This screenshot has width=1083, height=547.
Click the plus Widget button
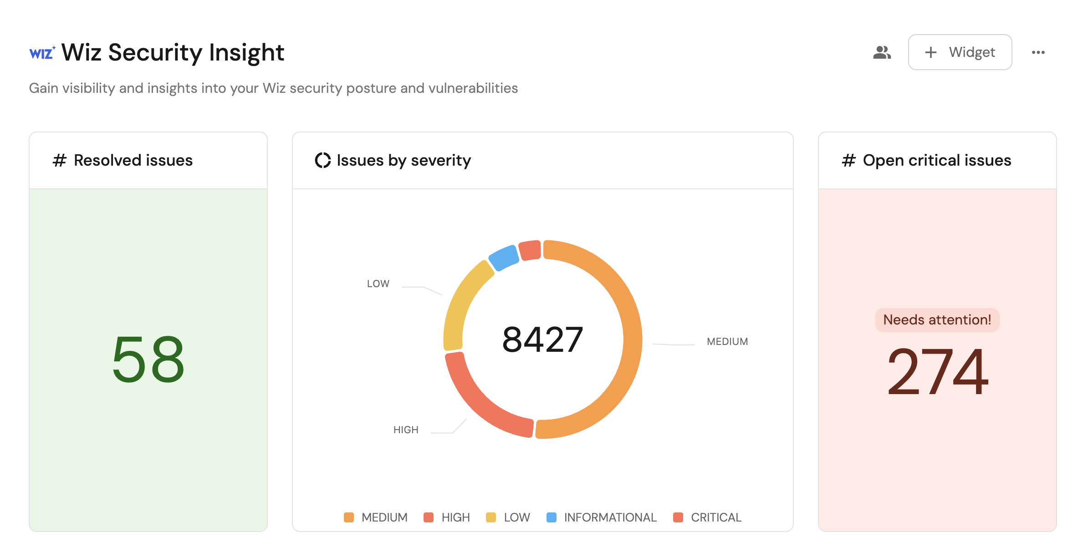(960, 53)
